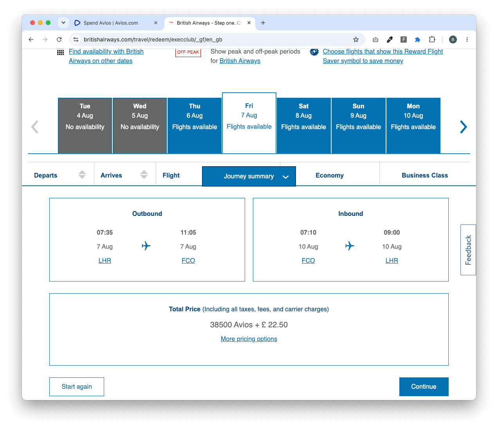Screen dimensions: 498x429
Task: Close the British Airways tab
Action: [249, 23]
